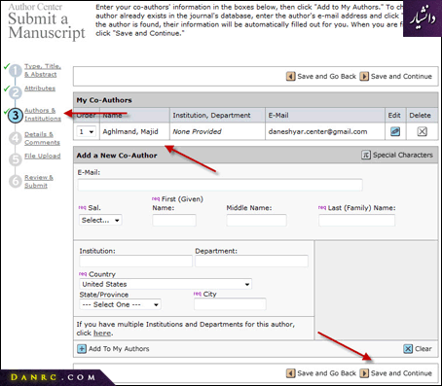Click the plus icon beside Add To My Authors
The width and height of the screenshot is (442, 386).
[x=82, y=349]
